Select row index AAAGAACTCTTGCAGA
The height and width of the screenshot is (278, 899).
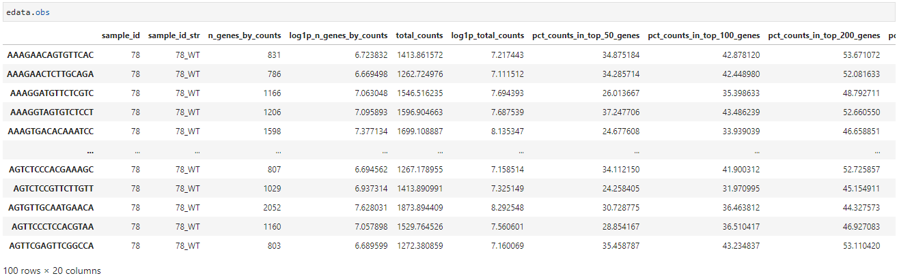pyautogui.click(x=51, y=74)
